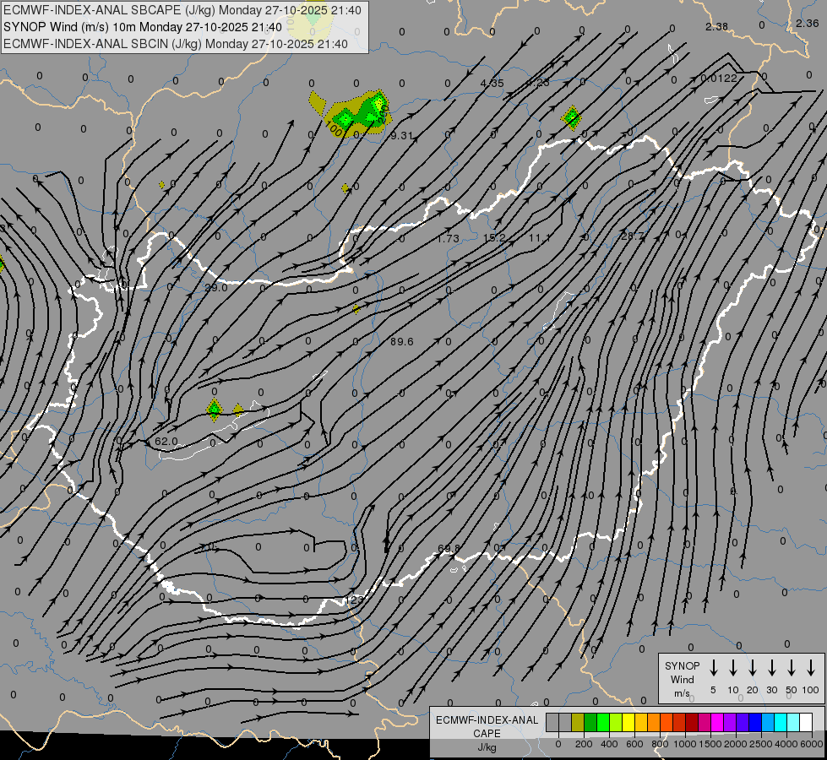Image resolution: width=827 pixels, height=760 pixels.
Task: Click the cyan swatch in CAPE legend
Action: (x=780, y=723)
